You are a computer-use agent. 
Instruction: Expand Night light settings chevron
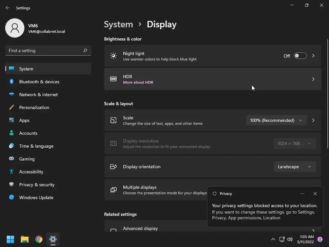313,56
